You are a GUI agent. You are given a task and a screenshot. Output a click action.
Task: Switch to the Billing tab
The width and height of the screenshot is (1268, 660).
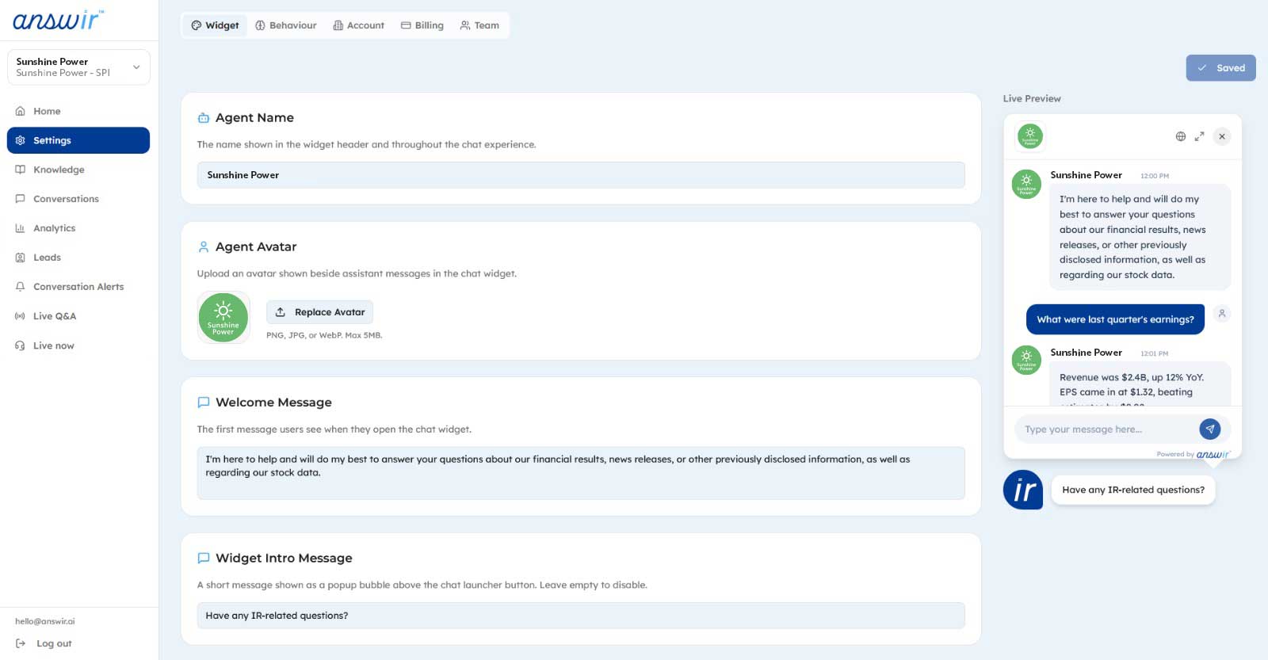422,25
